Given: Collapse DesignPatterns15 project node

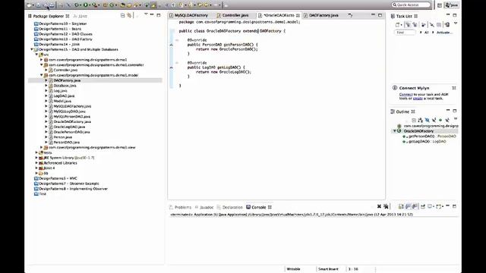Looking at the screenshot, I should click(x=32, y=49).
